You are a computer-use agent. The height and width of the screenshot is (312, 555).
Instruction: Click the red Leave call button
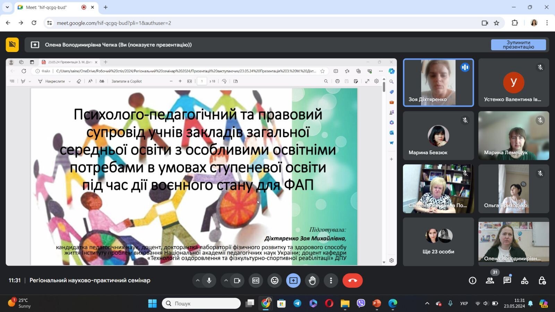click(x=352, y=280)
